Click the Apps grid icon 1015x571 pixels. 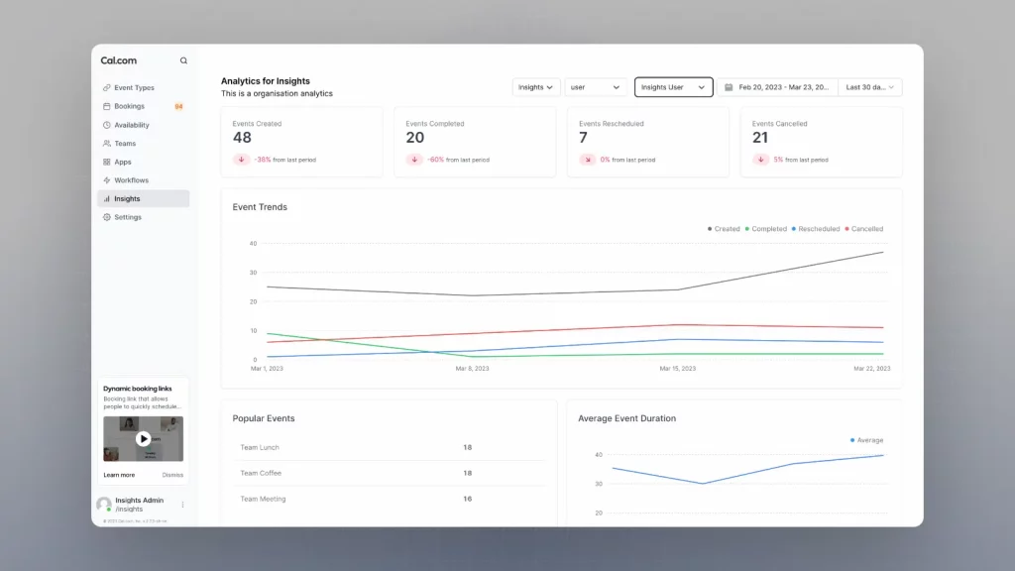106,162
